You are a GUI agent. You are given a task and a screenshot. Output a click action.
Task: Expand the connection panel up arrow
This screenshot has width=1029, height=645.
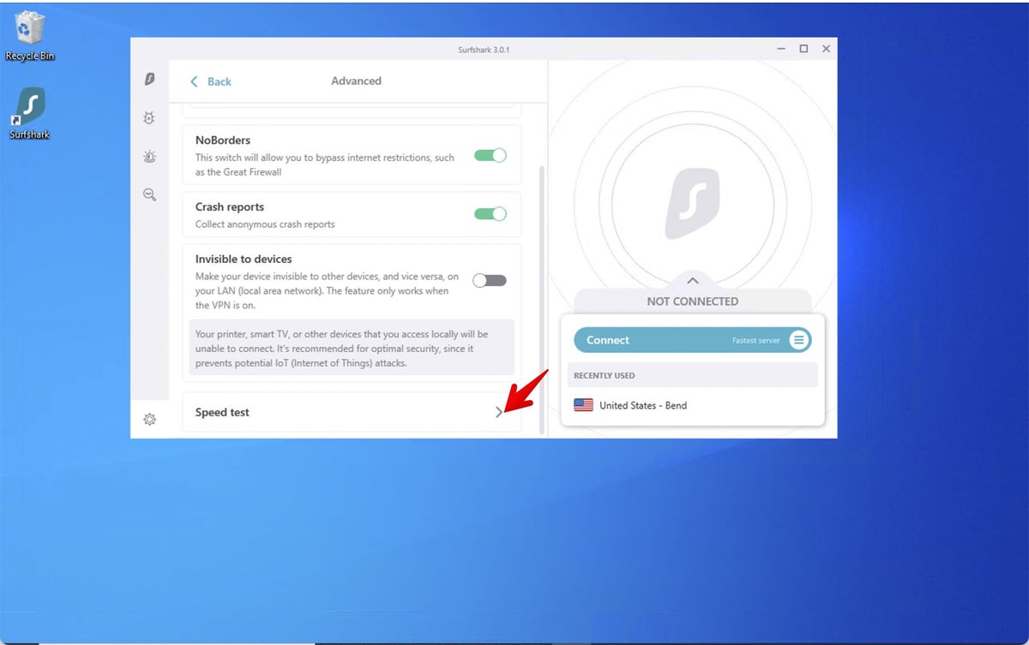point(693,281)
